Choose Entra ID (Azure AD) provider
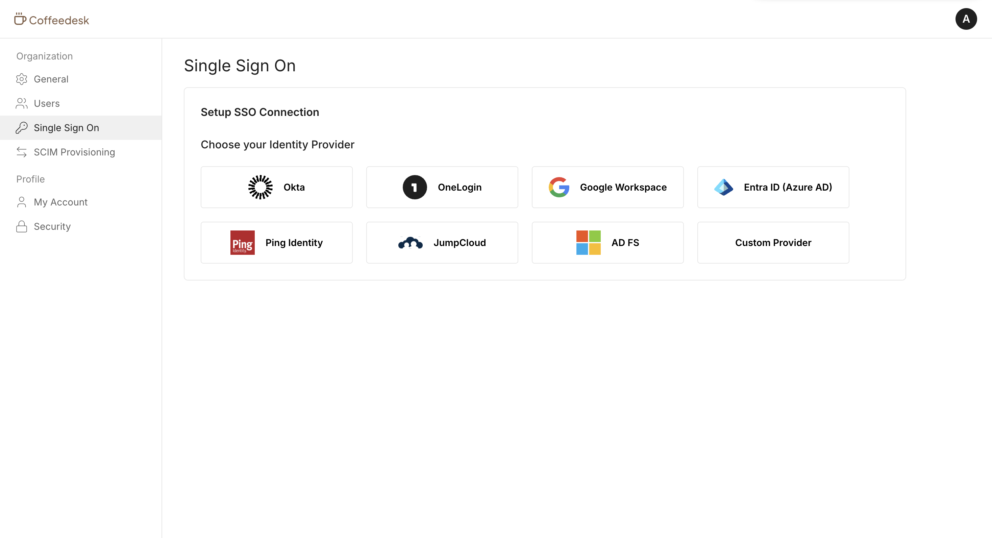This screenshot has width=992, height=538. pos(773,187)
